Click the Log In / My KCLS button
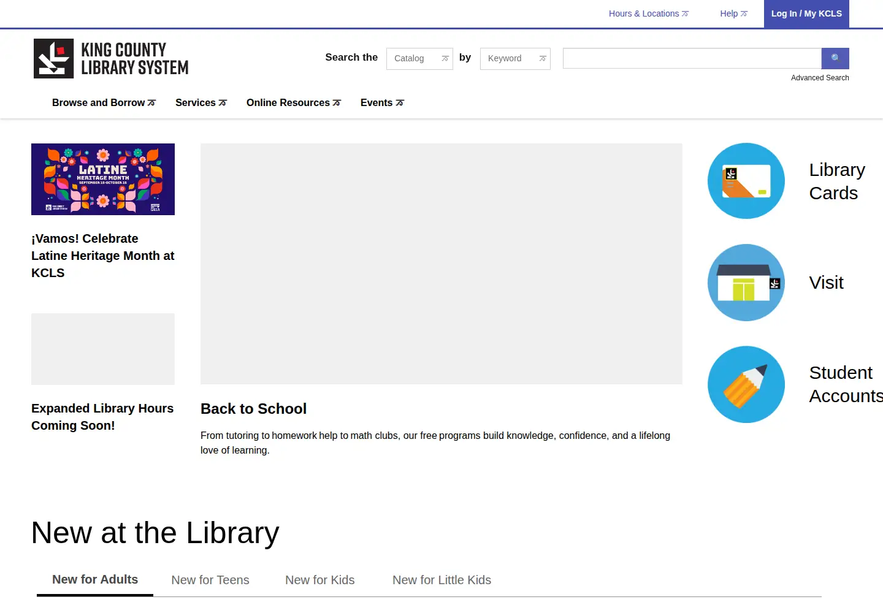Viewport: 883px width, 613px height. (x=806, y=13)
